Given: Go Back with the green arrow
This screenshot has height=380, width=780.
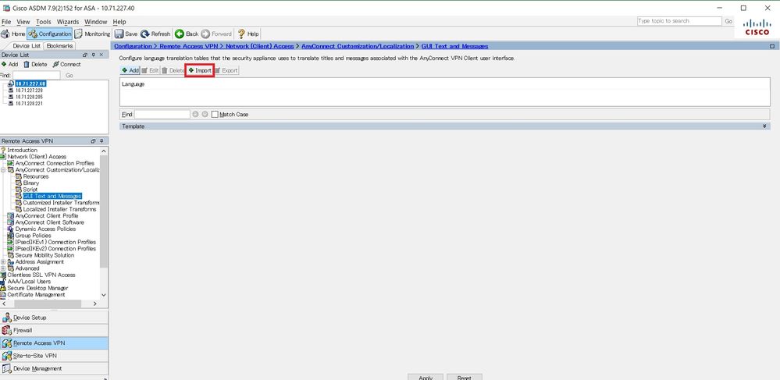Looking at the screenshot, I should point(187,34).
